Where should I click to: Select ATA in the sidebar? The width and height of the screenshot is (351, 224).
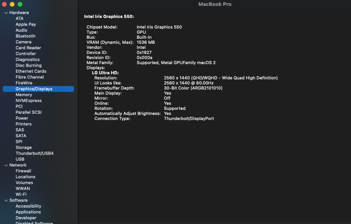pyautogui.click(x=20, y=18)
